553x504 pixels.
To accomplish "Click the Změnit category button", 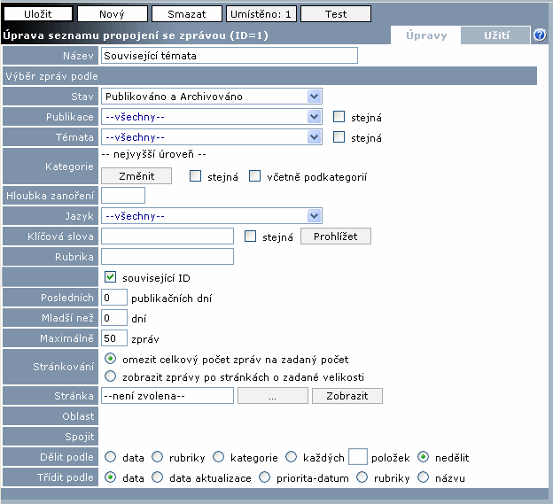I will point(136,176).
